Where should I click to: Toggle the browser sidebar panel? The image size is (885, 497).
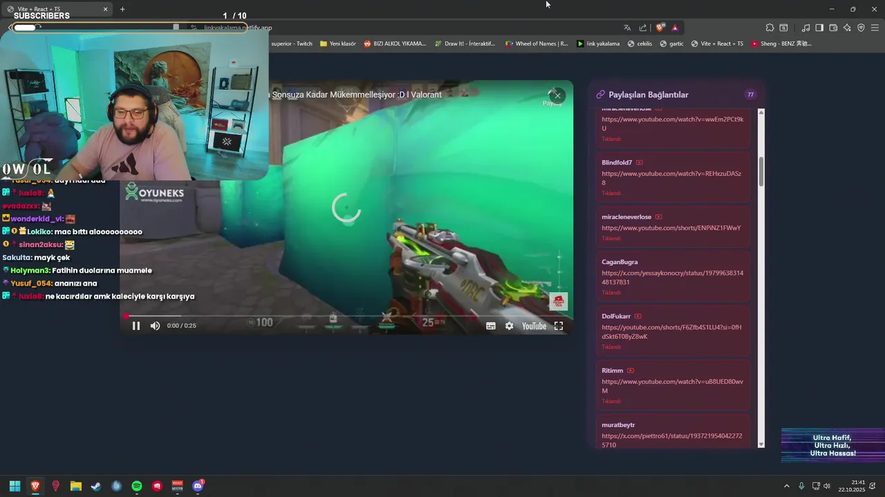(819, 28)
